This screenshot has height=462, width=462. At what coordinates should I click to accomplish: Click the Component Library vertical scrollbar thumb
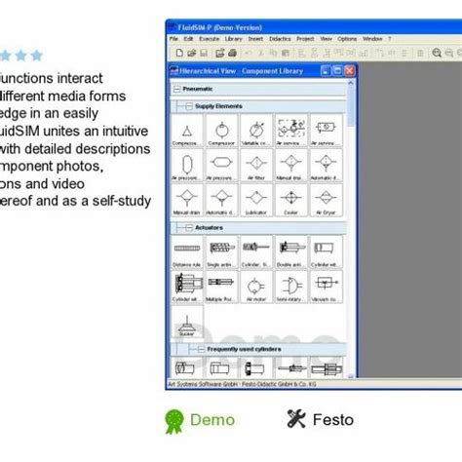click(x=351, y=106)
